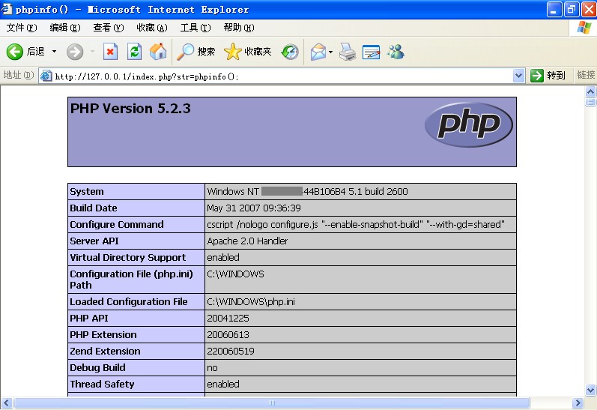597x410 pixels.
Task: Click the grey Forward arrow button
Action: (x=75, y=52)
